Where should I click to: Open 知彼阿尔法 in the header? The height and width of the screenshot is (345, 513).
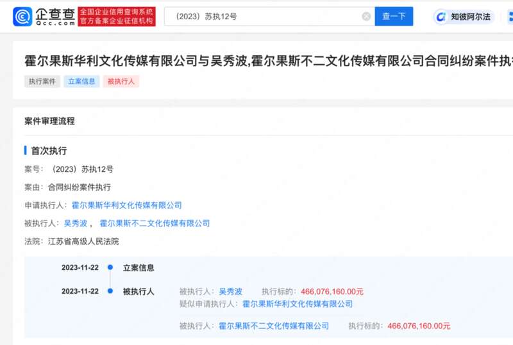464,17
